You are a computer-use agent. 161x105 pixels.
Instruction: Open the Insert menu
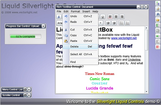point(86,11)
